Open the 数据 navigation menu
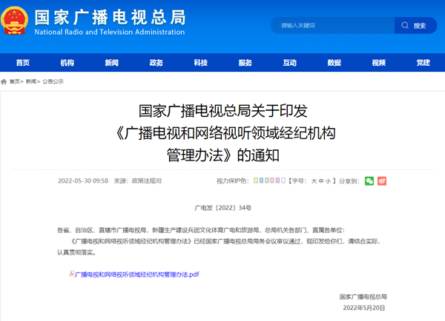The image size is (445, 321). pyautogui.click(x=334, y=63)
